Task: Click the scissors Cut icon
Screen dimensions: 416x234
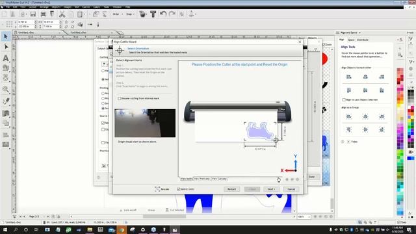Action: pyautogui.click(x=62, y=14)
